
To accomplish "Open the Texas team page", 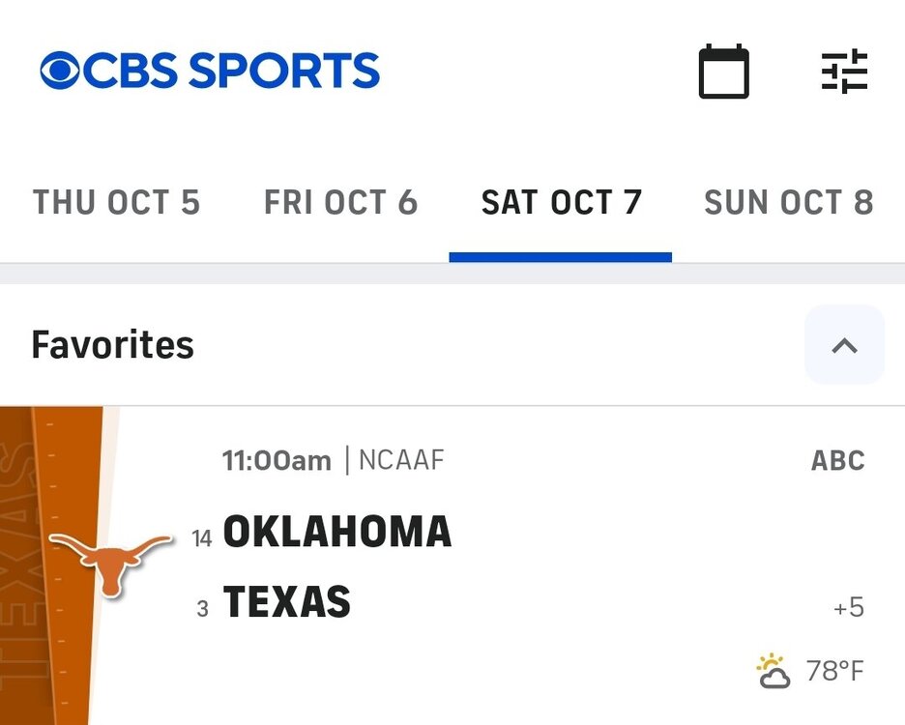I will 290,601.
